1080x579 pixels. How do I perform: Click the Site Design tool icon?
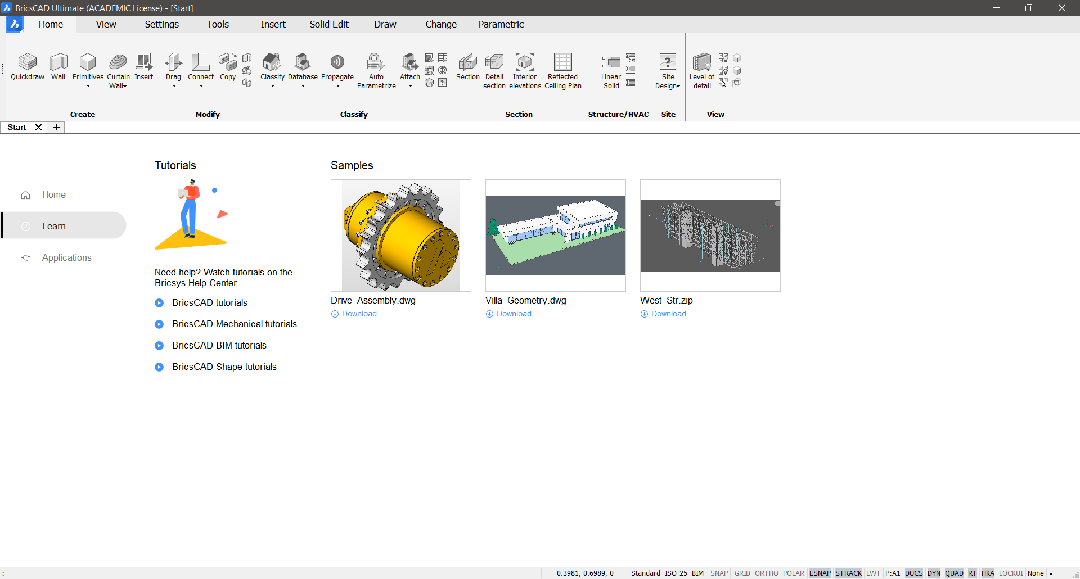668,62
